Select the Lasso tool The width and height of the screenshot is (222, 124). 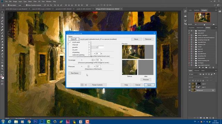[x=2, y=18]
